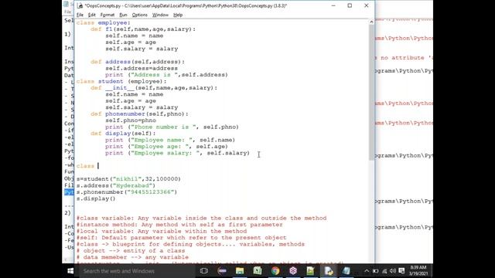495x278 pixels.
Task: Open the File menu in IDLE editor
Action: coord(80,15)
